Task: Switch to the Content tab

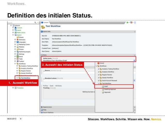Action: pos(45,22)
